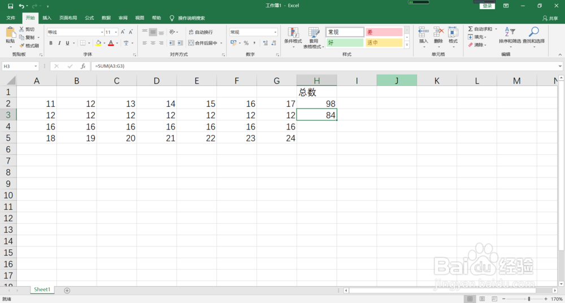Toggle Italic formatting
This screenshot has height=303, width=565.
pos(59,43)
